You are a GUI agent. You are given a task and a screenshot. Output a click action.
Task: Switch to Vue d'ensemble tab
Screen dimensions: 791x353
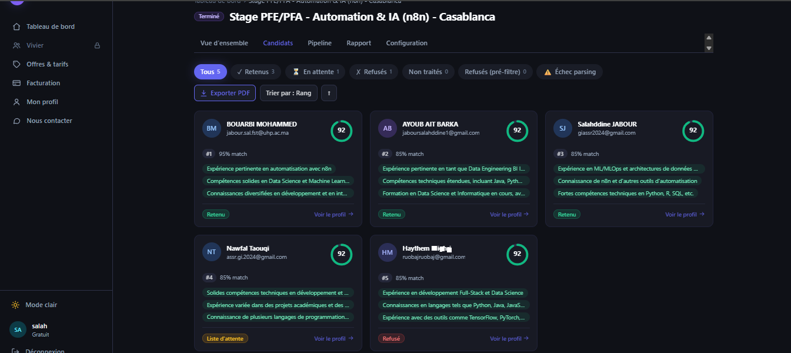(x=224, y=43)
